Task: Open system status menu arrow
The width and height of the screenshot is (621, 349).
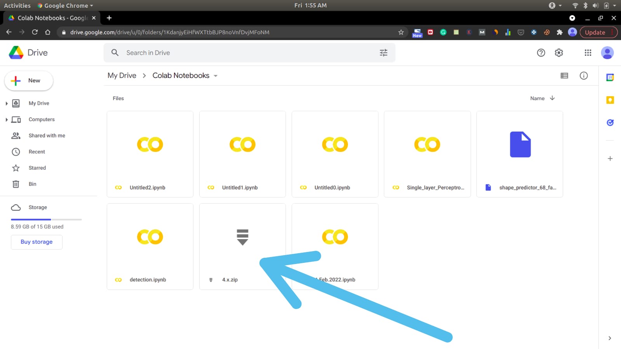Action: point(614,5)
